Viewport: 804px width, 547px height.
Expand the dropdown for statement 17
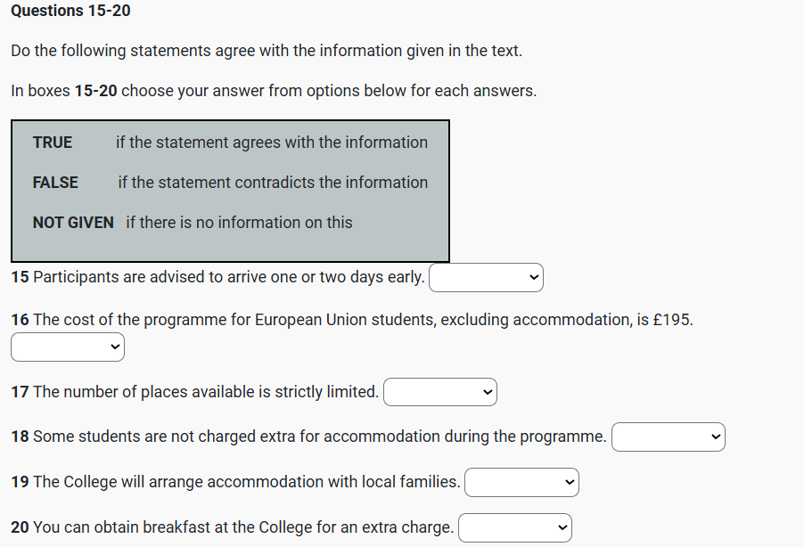coord(440,392)
